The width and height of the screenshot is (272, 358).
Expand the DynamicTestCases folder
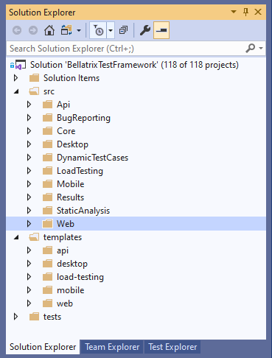click(x=29, y=158)
